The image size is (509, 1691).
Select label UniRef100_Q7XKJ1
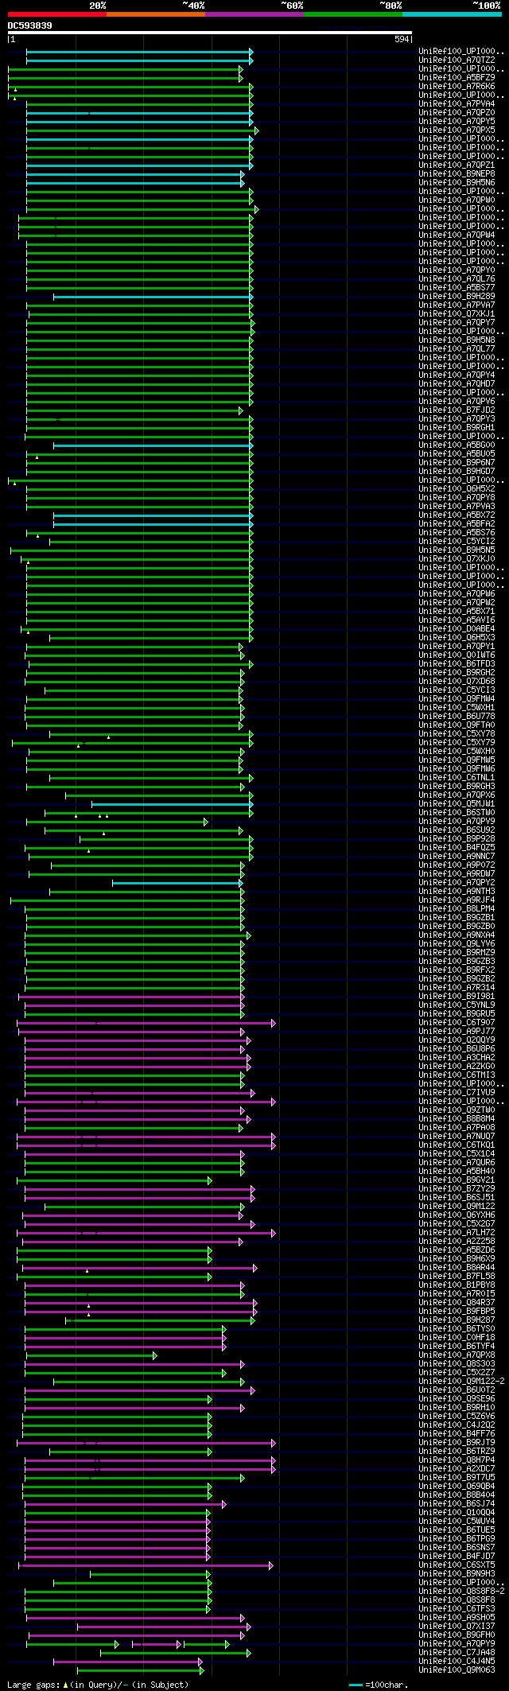click(457, 314)
